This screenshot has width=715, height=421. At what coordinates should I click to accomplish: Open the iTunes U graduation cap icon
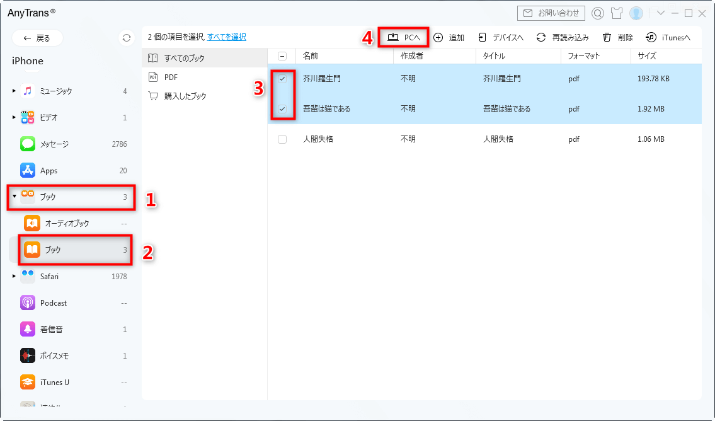tap(27, 382)
